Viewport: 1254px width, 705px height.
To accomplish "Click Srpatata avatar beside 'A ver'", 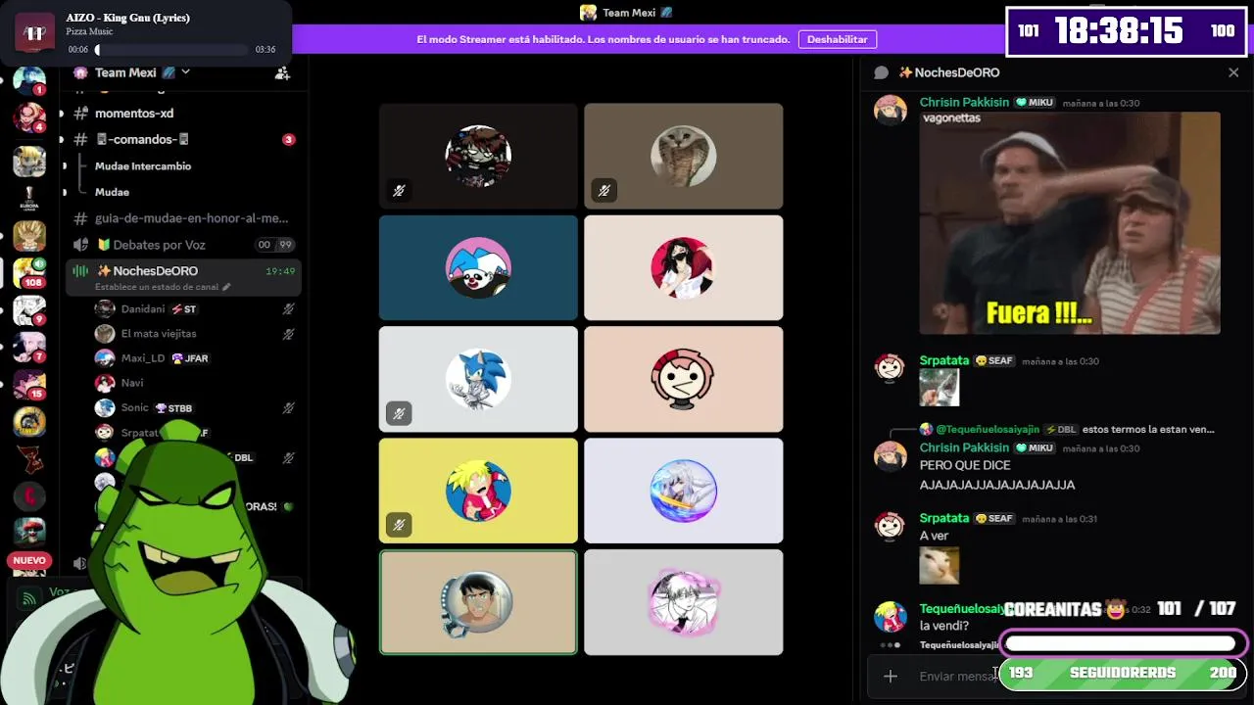I will 890,526.
